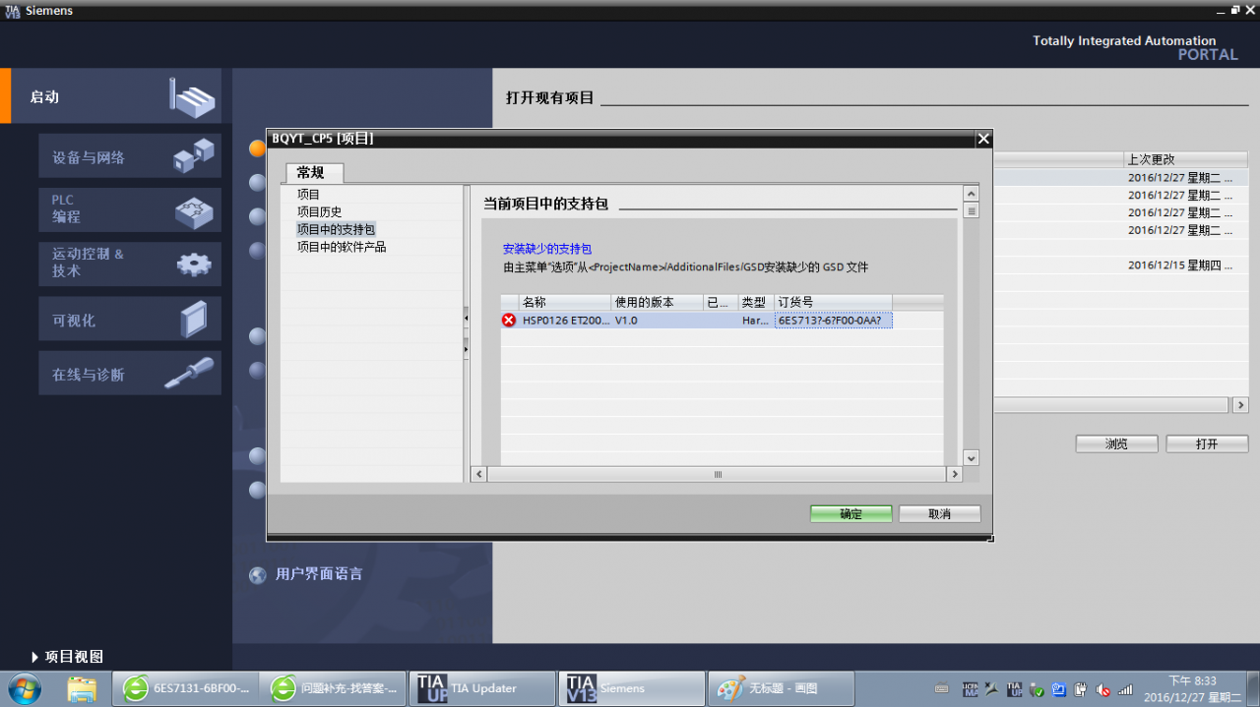
Task: Select project row dated 2016/12/15 星期四
Action: [1119, 265]
